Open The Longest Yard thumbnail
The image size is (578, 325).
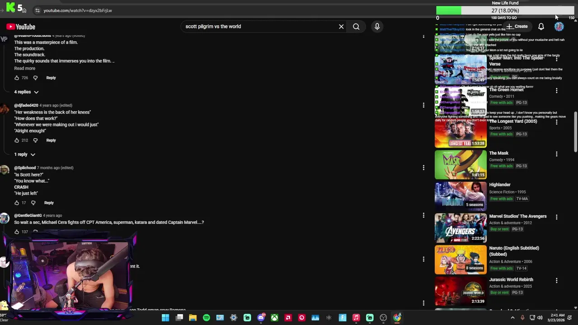461,133
